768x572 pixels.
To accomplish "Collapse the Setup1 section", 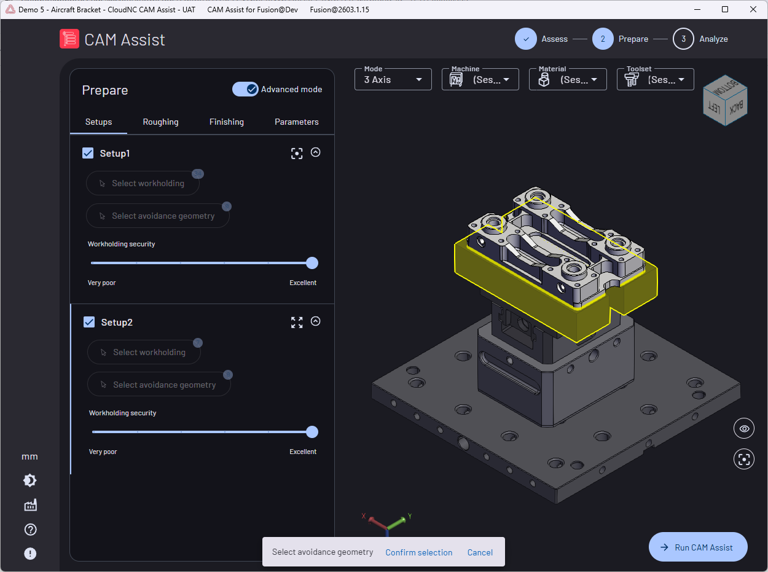I will click(x=316, y=152).
